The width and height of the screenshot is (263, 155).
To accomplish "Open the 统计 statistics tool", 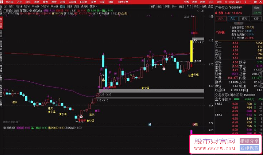I will click(174, 7).
